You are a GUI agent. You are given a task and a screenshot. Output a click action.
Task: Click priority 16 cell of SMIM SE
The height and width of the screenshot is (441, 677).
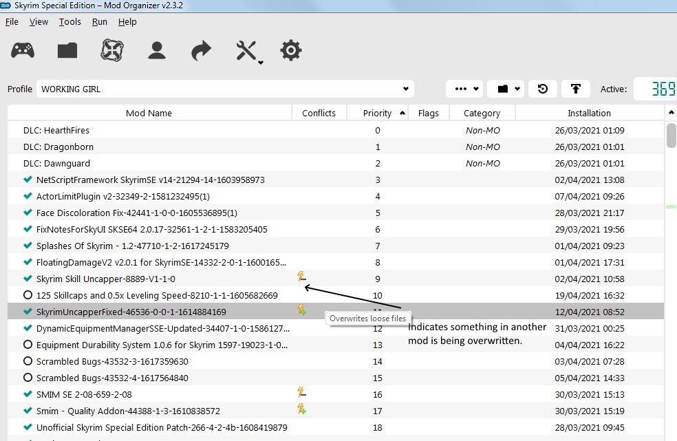[378, 394]
